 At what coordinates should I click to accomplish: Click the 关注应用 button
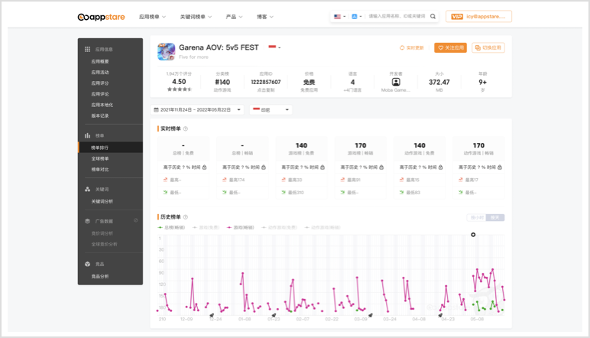click(x=450, y=47)
